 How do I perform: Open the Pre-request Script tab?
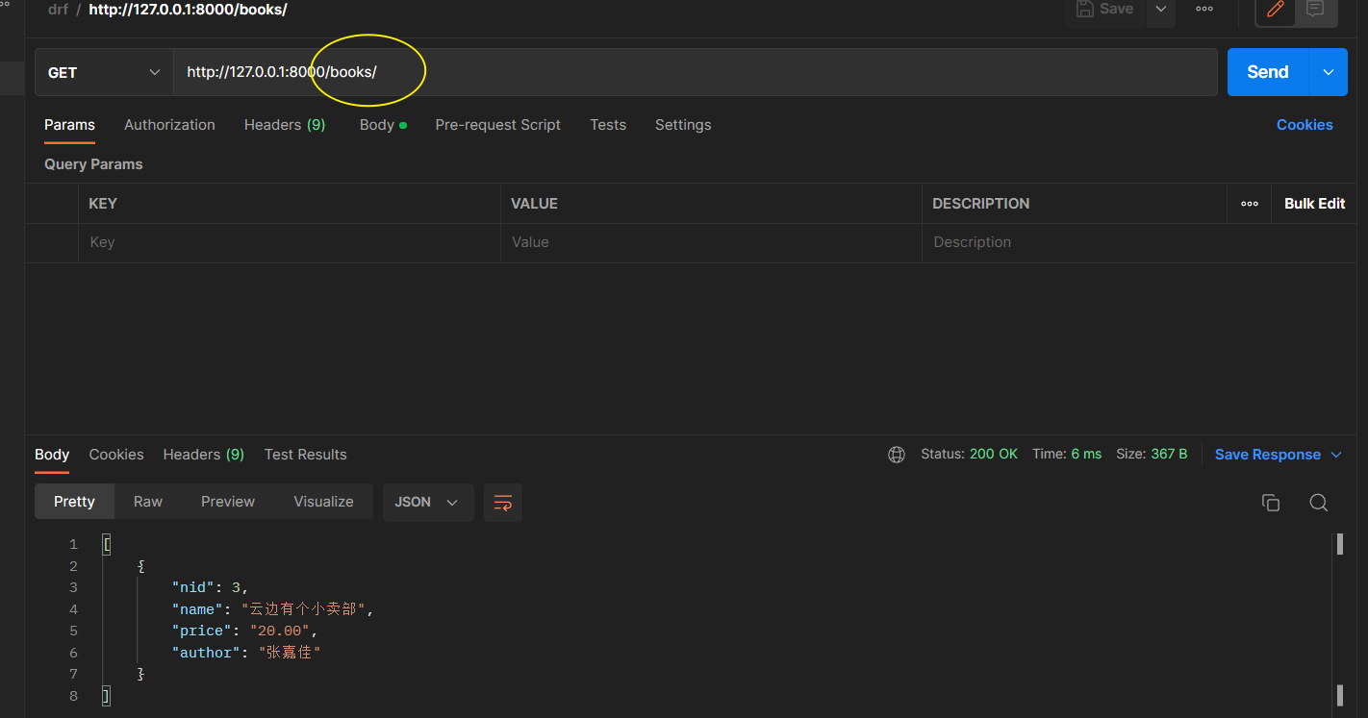pos(497,125)
